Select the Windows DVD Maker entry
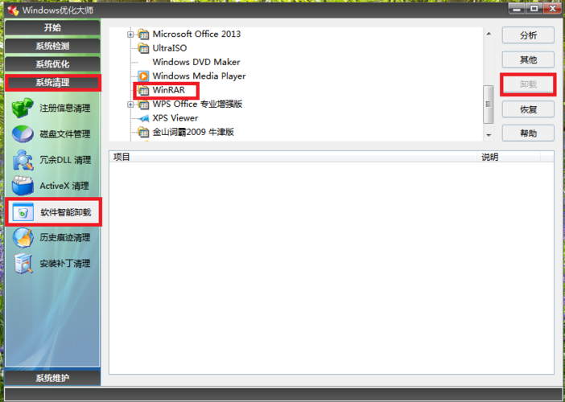565x402 pixels. [196, 62]
